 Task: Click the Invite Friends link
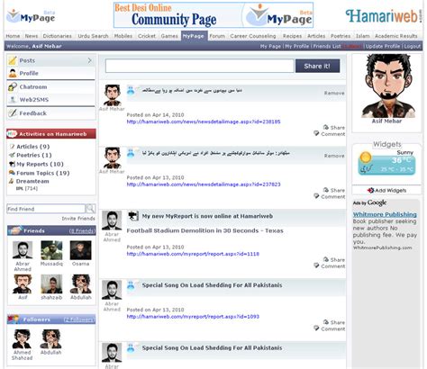tap(78, 219)
